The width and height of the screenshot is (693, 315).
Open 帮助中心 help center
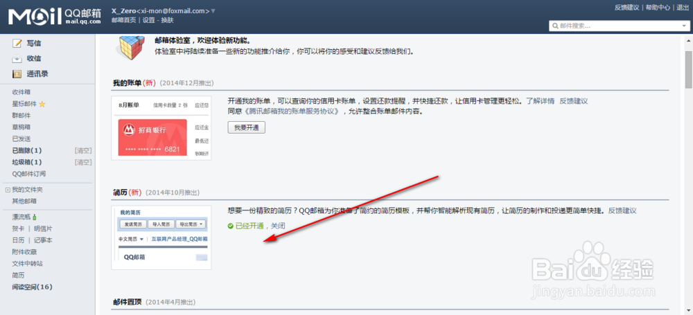click(x=658, y=8)
